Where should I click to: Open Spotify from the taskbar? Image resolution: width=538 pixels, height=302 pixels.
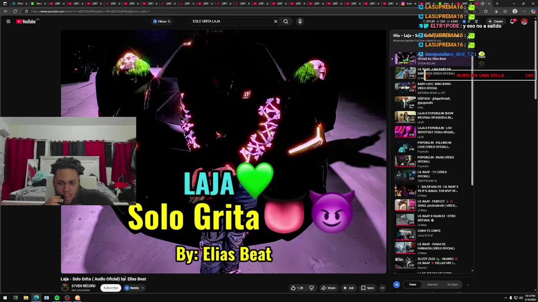(57, 298)
